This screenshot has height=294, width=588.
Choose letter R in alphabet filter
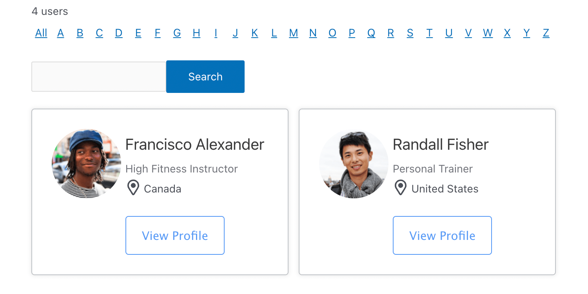tap(390, 33)
